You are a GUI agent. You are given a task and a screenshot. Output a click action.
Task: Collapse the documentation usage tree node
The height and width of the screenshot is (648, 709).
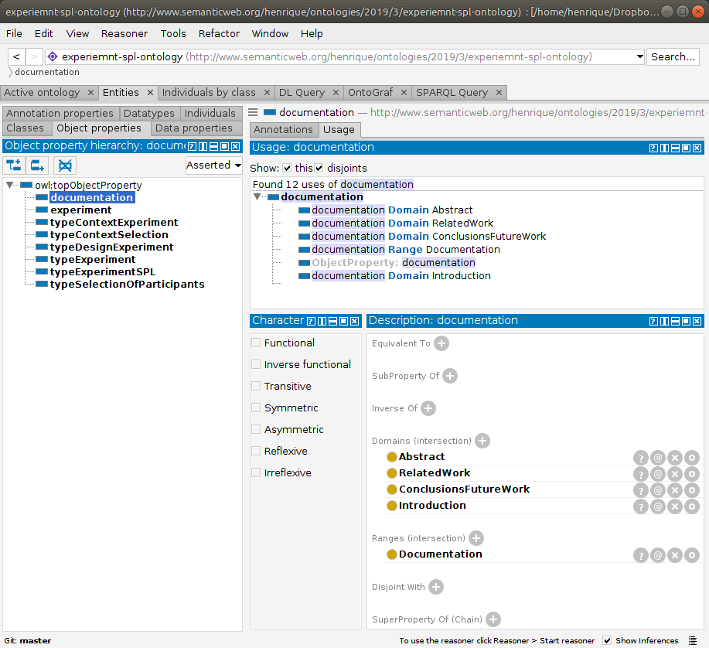click(257, 196)
